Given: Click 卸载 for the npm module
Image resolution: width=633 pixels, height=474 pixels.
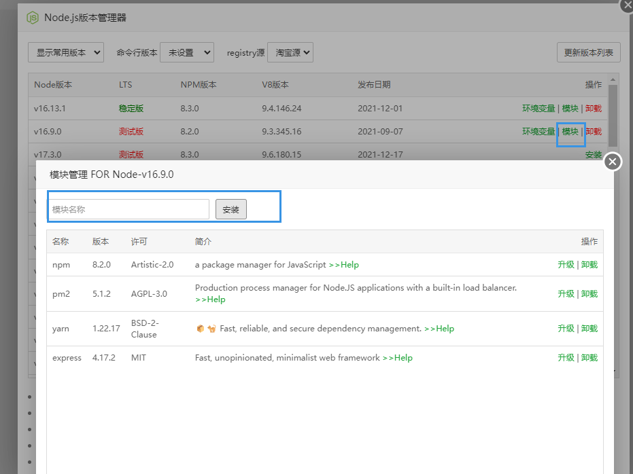Looking at the screenshot, I should (589, 265).
